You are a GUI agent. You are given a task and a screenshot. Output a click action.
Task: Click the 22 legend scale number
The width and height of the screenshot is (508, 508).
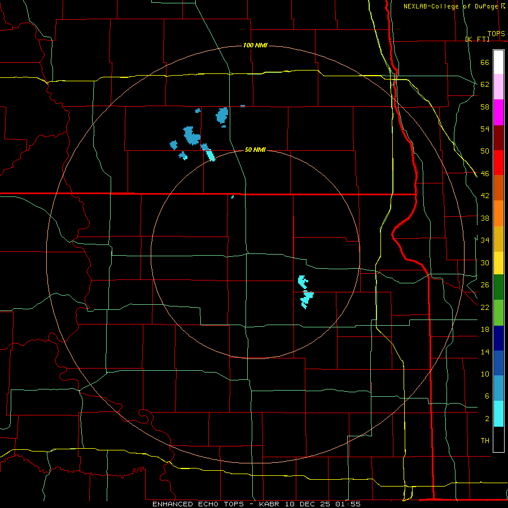(485, 307)
